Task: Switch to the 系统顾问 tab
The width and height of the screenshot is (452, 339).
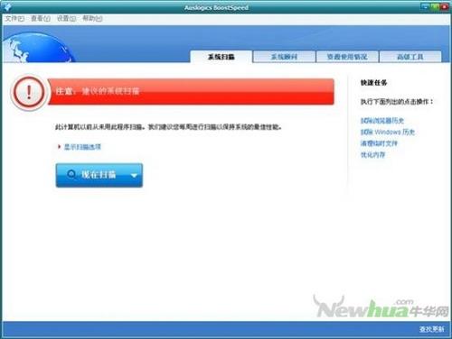Action: [x=284, y=57]
